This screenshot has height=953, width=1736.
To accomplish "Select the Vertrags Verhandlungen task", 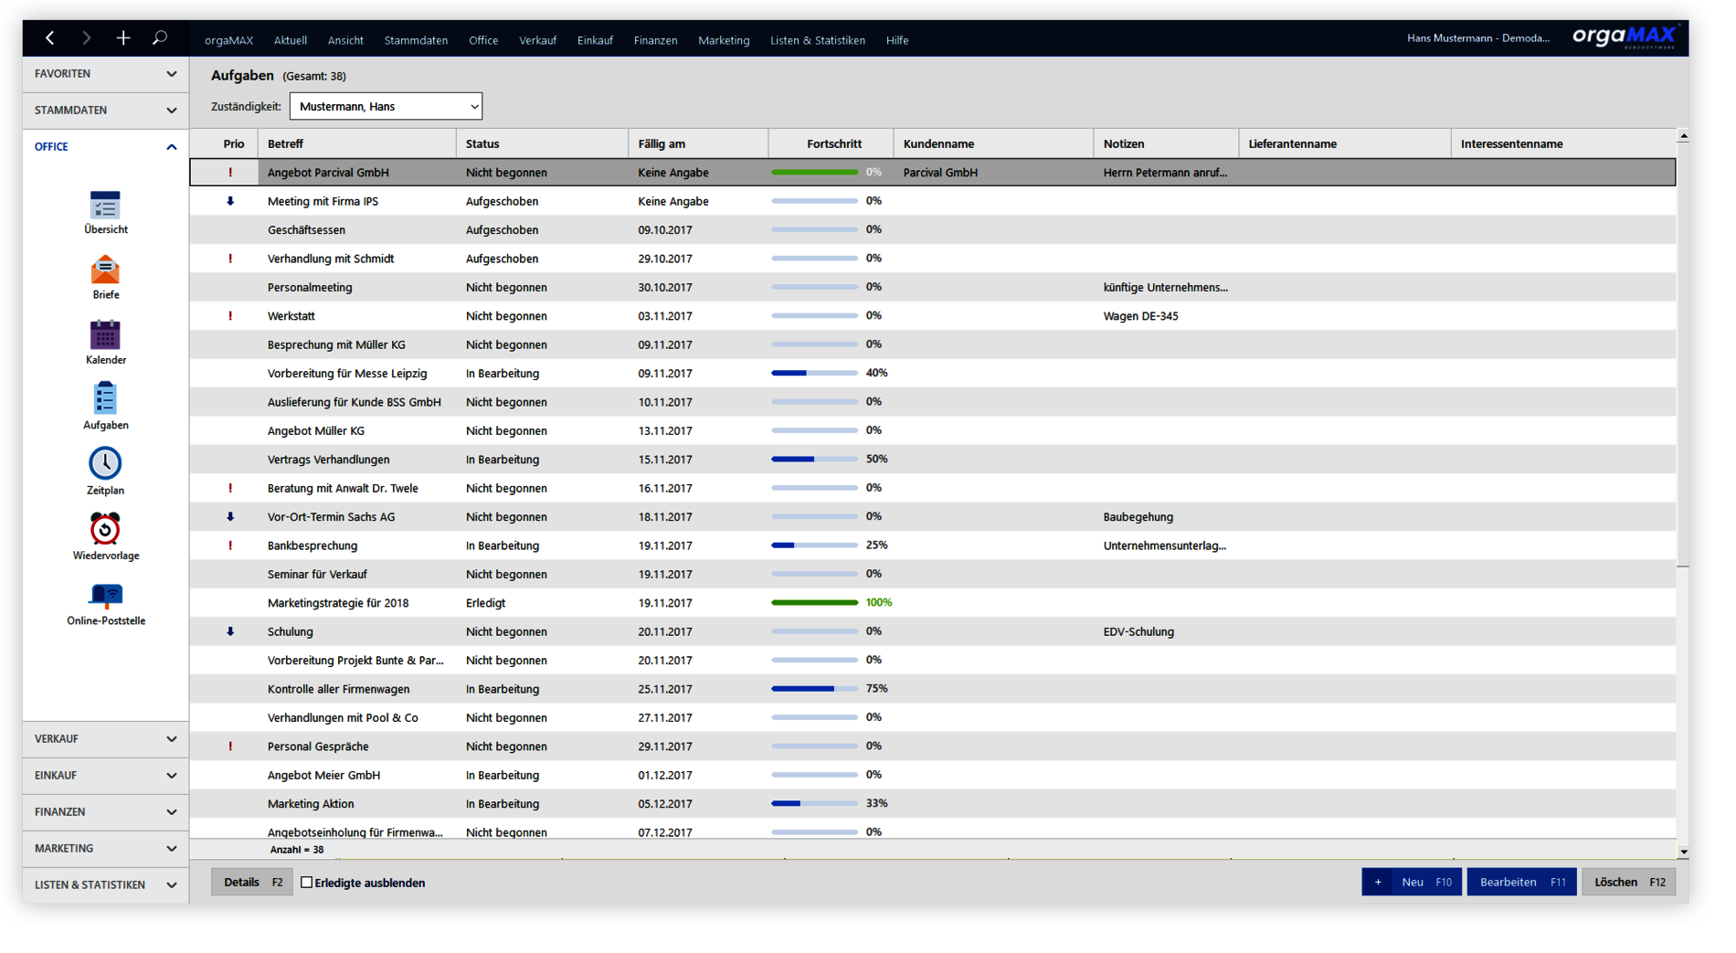I will coord(933,460).
